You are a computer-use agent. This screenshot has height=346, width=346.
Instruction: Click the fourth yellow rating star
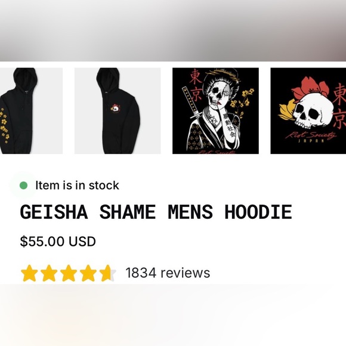88,273
